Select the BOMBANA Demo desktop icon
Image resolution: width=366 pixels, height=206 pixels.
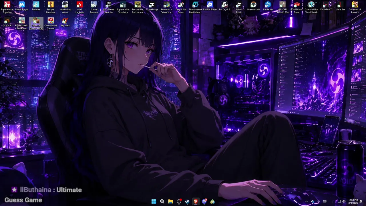click(x=297, y=8)
